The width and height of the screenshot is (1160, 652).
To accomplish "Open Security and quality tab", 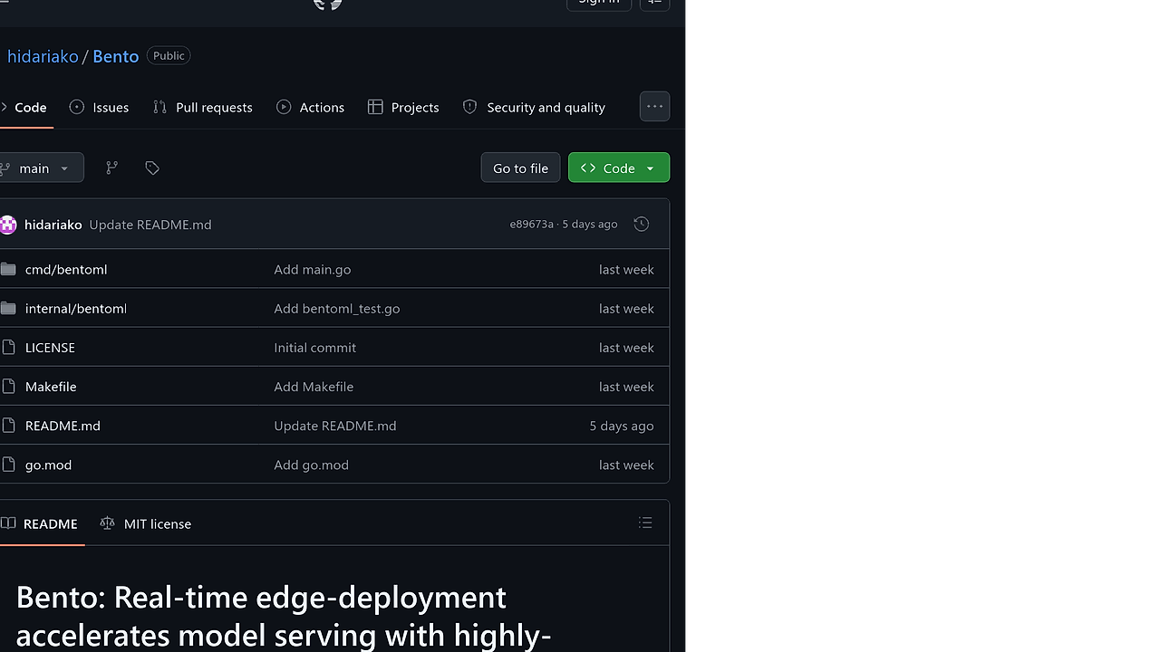I will point(534,107).
